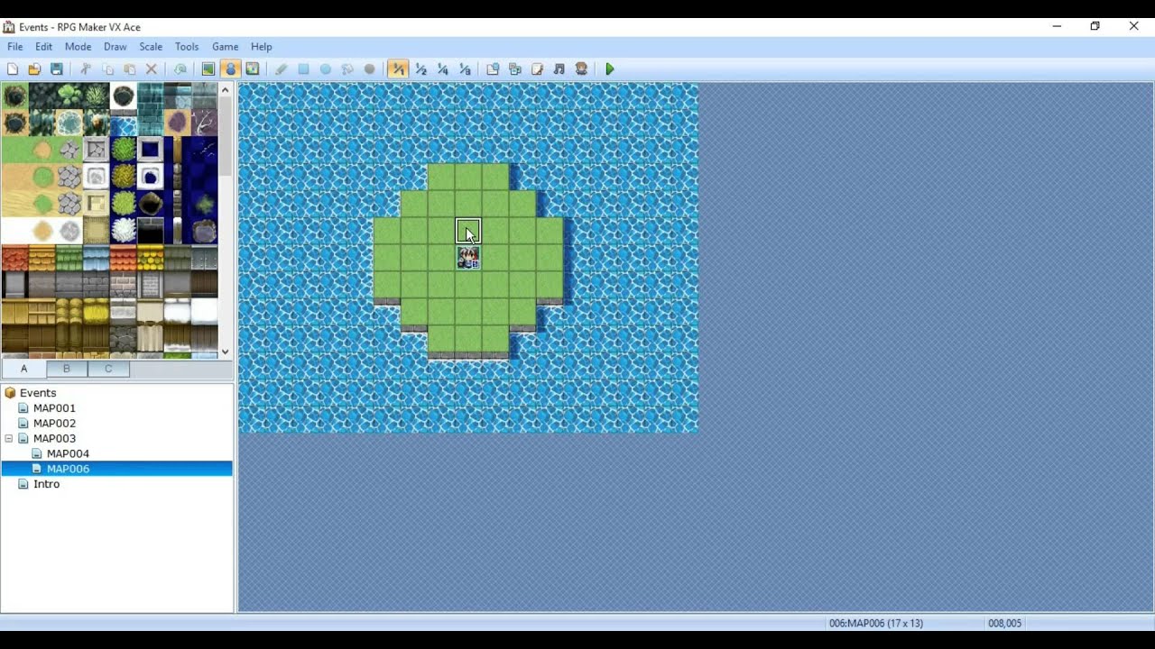
Task: Set map scale to 1/1
Action: pos(398,69)
